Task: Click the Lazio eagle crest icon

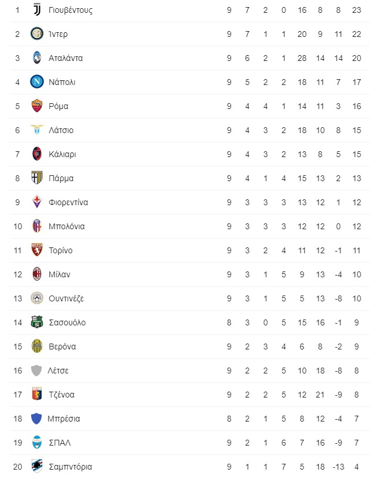Action: [37, 130]
